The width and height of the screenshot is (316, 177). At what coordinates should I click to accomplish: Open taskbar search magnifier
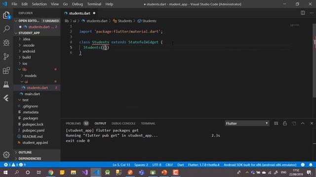pyautogui.click(x=17, y=173)
